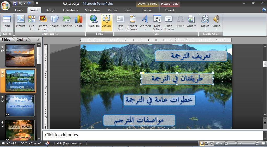
Task: Expand the Photo Album dropdown arrow
Action: [x=48, y=29]
